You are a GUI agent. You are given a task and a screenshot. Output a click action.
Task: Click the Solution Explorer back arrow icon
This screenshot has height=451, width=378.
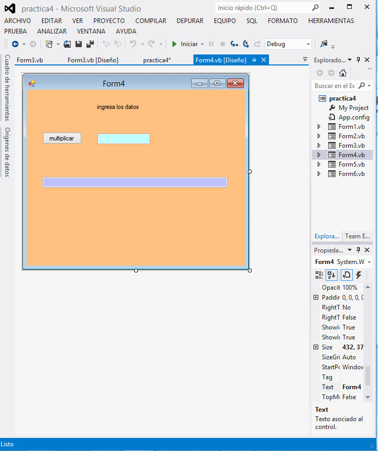coord(320,73)
